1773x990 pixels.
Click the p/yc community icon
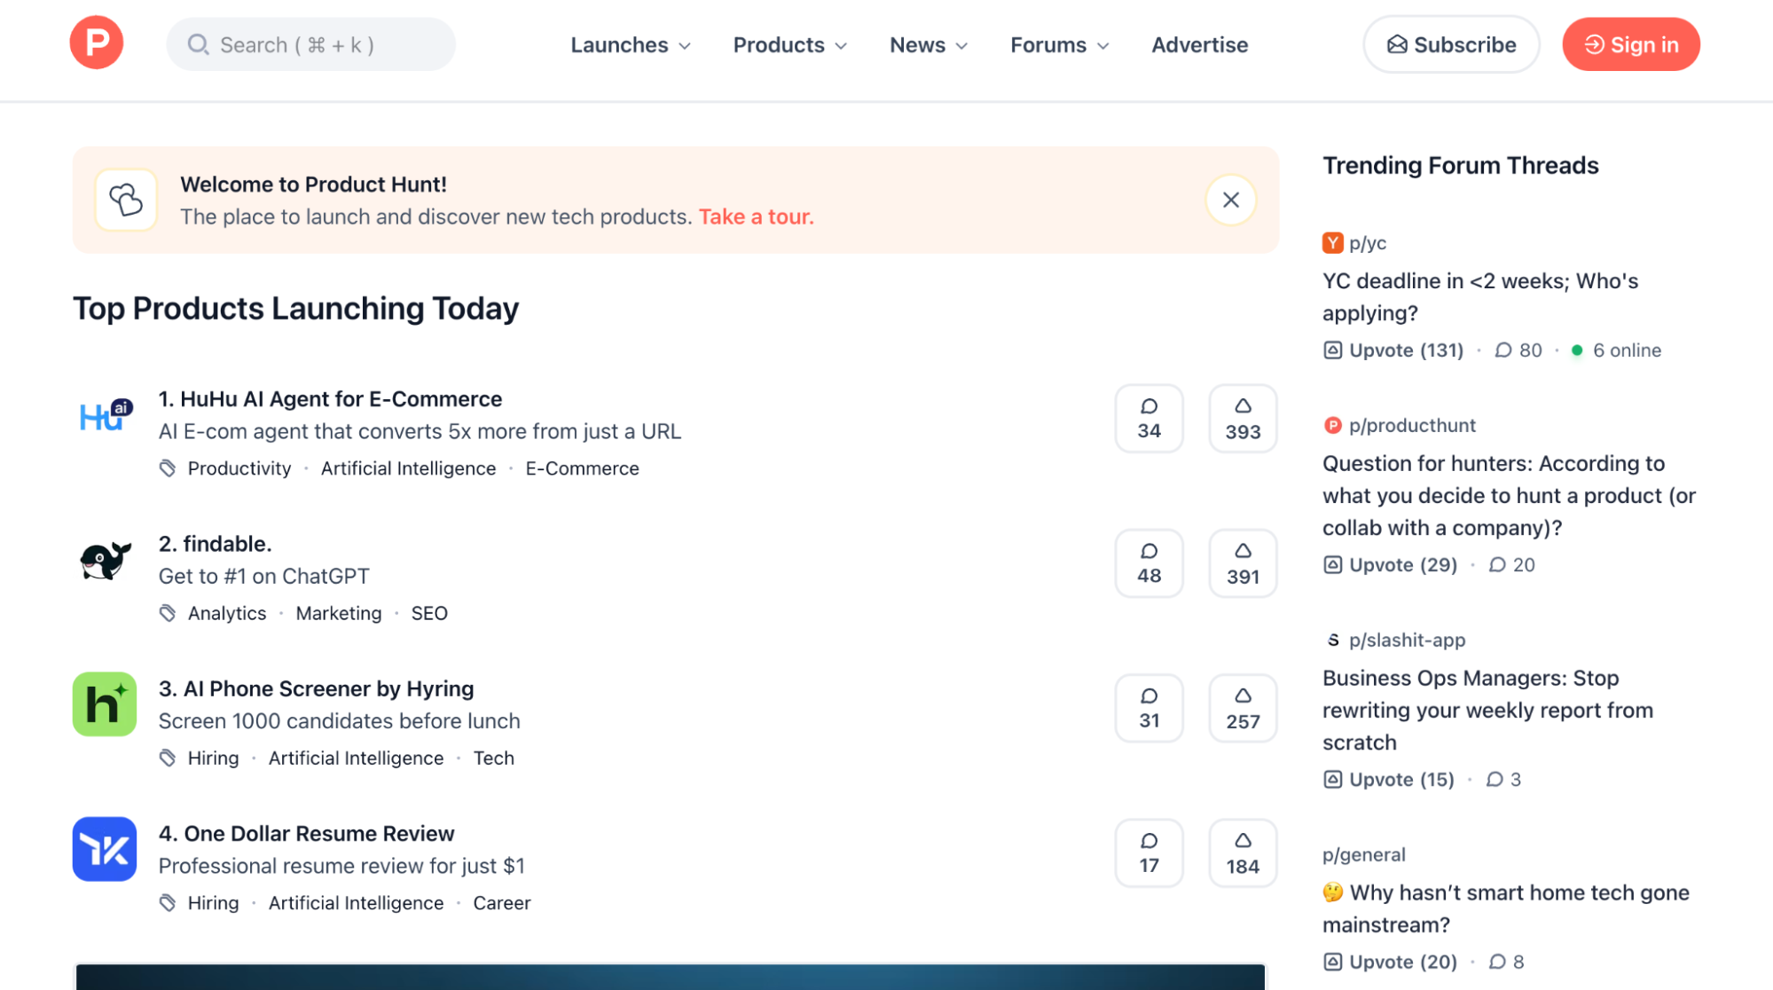pos(1333,242)
